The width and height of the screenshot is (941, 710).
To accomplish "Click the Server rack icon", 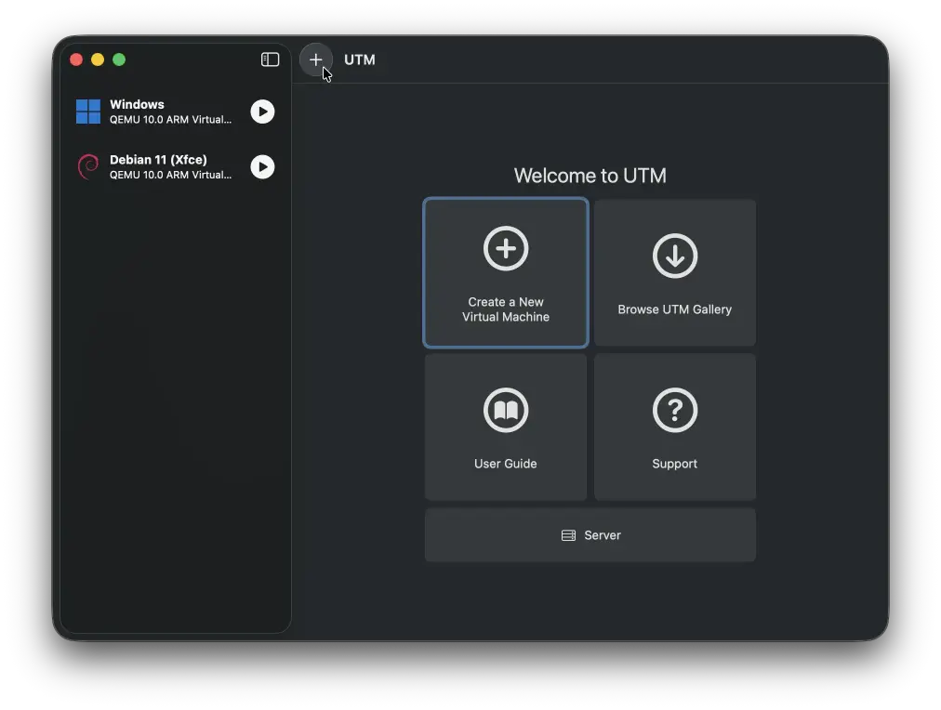I will click(x=568, y=535).
